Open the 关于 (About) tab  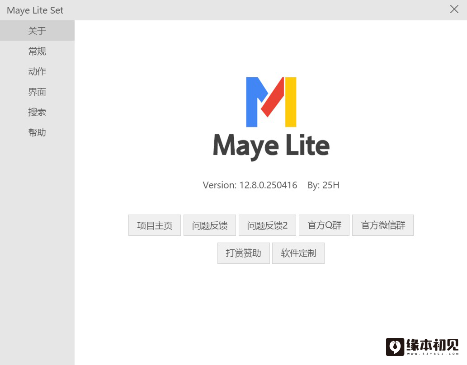(37, 30)
